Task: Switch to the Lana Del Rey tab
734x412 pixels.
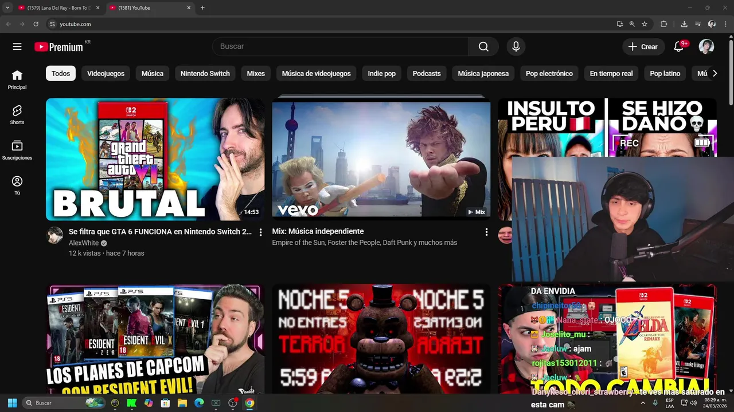Action: (56, 8)
